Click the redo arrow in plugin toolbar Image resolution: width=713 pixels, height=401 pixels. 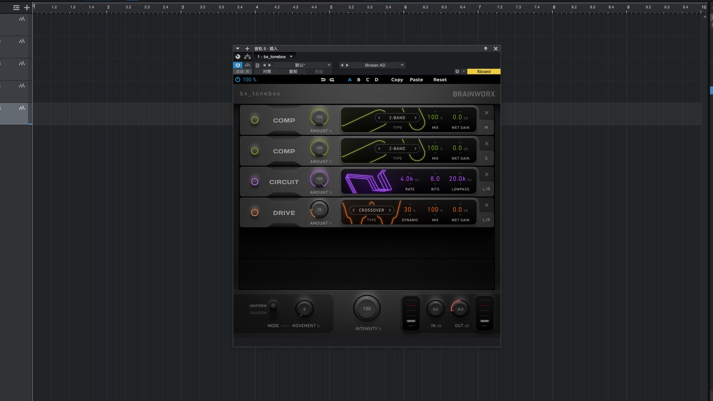[332, 80]
